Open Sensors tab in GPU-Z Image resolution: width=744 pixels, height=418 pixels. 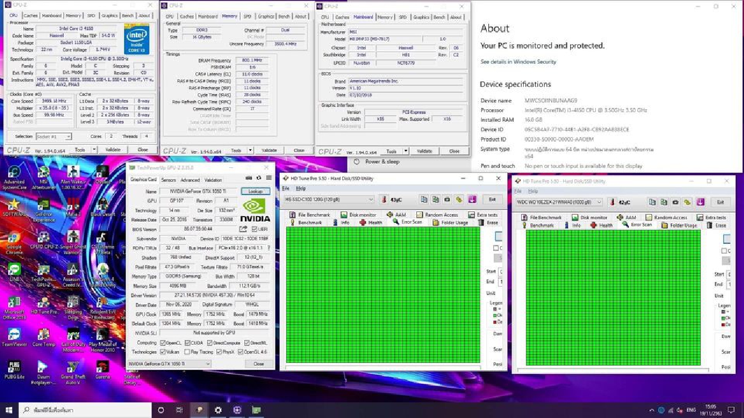(x=169, y=180)
